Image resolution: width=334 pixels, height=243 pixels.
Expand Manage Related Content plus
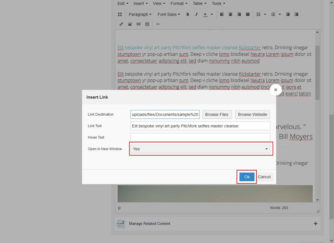pyautogui.click(x=316, y=223)
